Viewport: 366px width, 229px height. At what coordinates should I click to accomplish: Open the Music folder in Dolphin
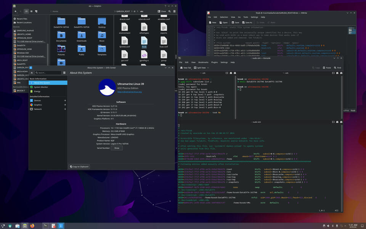pyautogui.click(x=102, y=37)
